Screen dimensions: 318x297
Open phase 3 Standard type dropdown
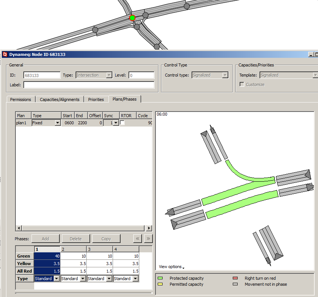109,279
